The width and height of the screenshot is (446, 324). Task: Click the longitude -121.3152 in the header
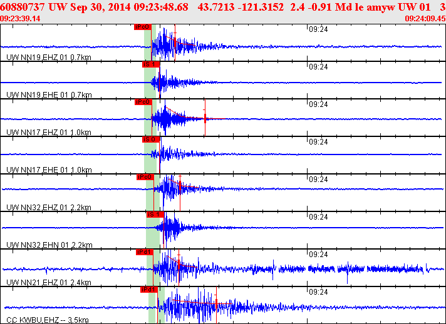(260, 7)
